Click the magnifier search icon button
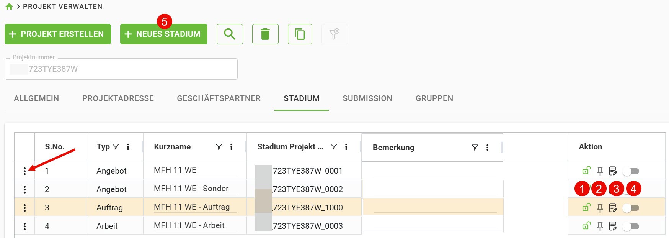The height and width of the screenshot is (238, 669). [x=230, y=34]
